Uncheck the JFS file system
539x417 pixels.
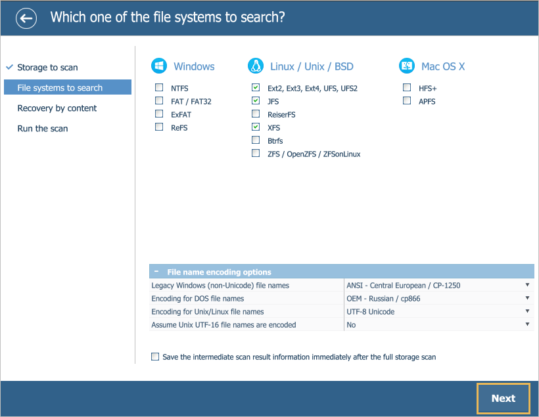click(256, 100)
